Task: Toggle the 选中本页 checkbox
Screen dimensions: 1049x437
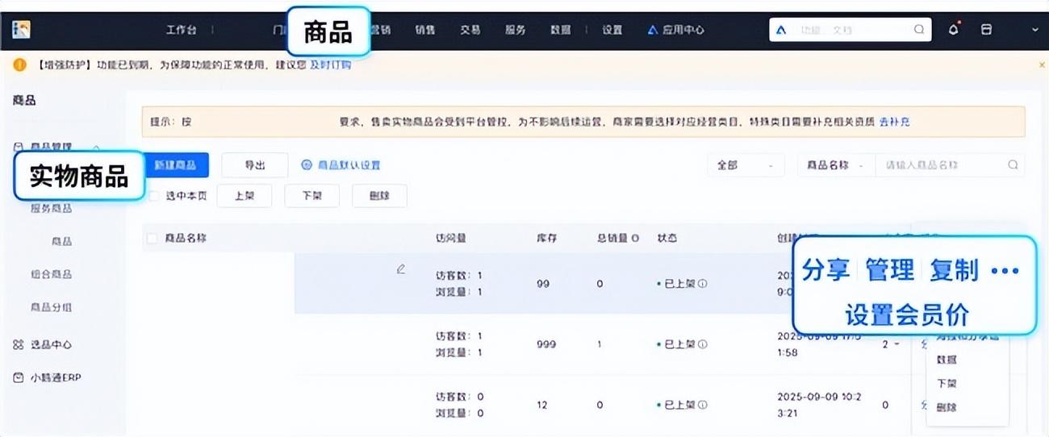Action: 154,196
